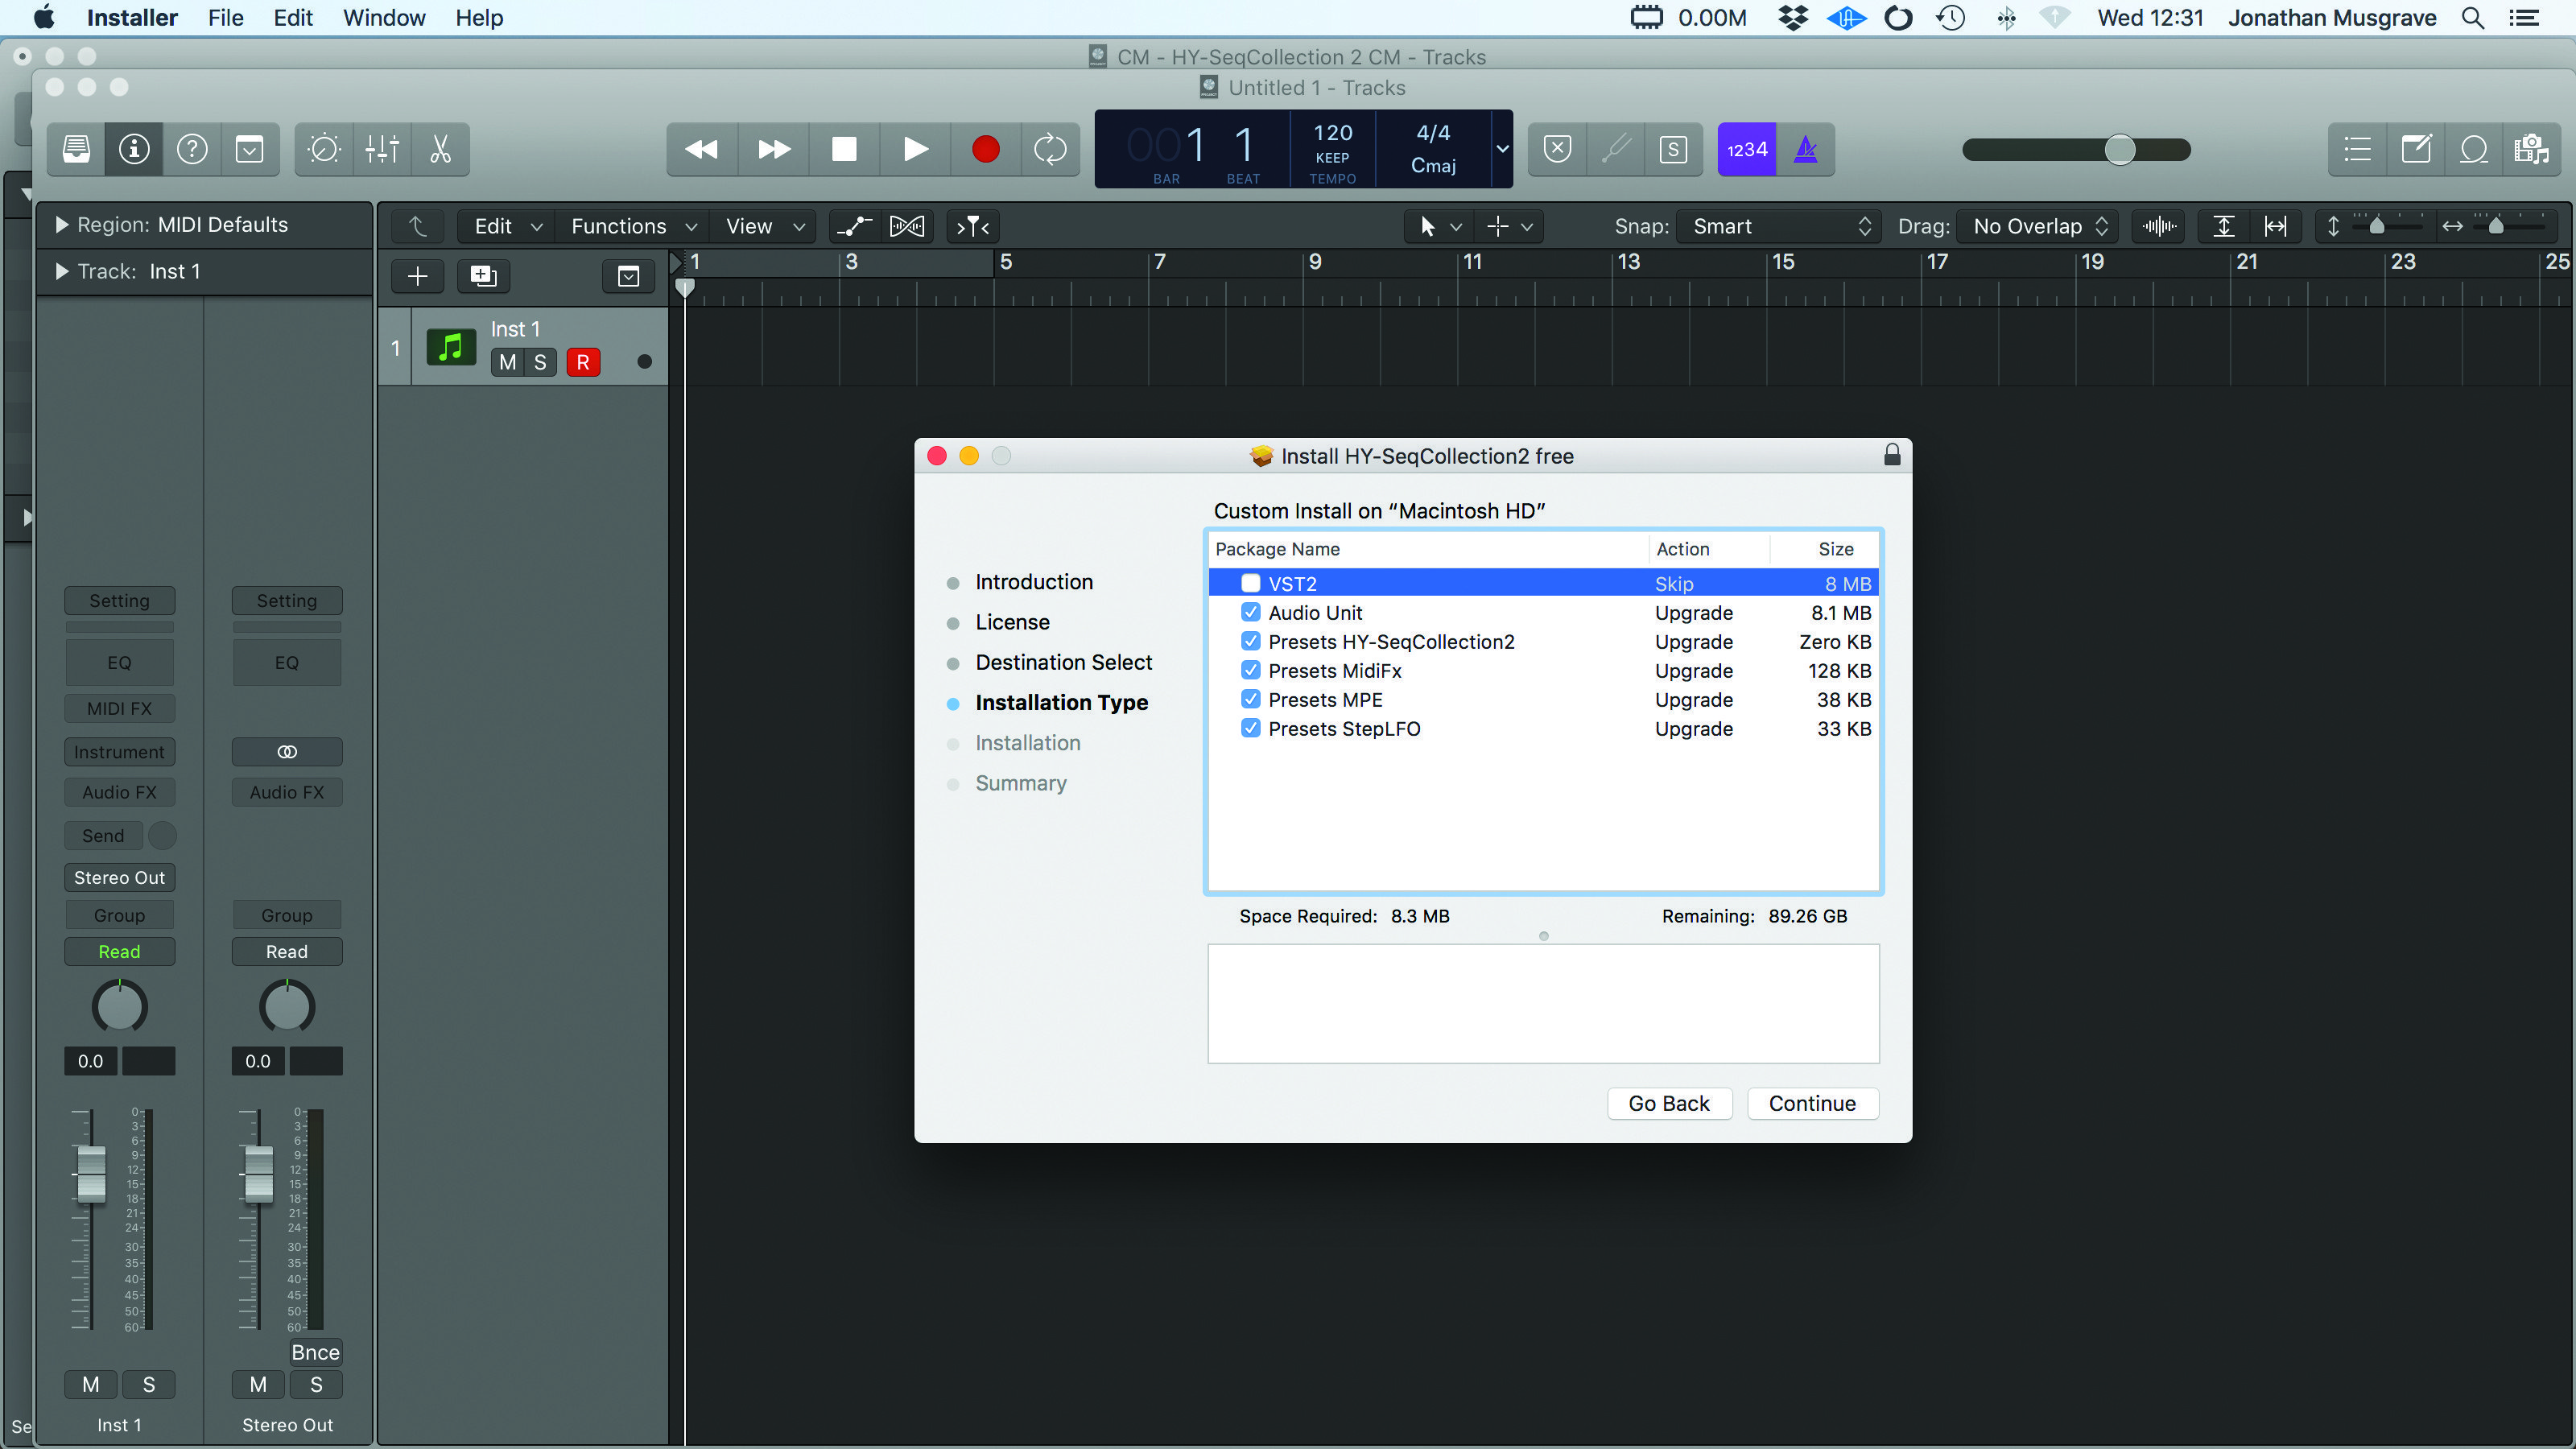Toggle the Show Flex icon
The image size is (2576, 1449).
[x=907, y=226]
